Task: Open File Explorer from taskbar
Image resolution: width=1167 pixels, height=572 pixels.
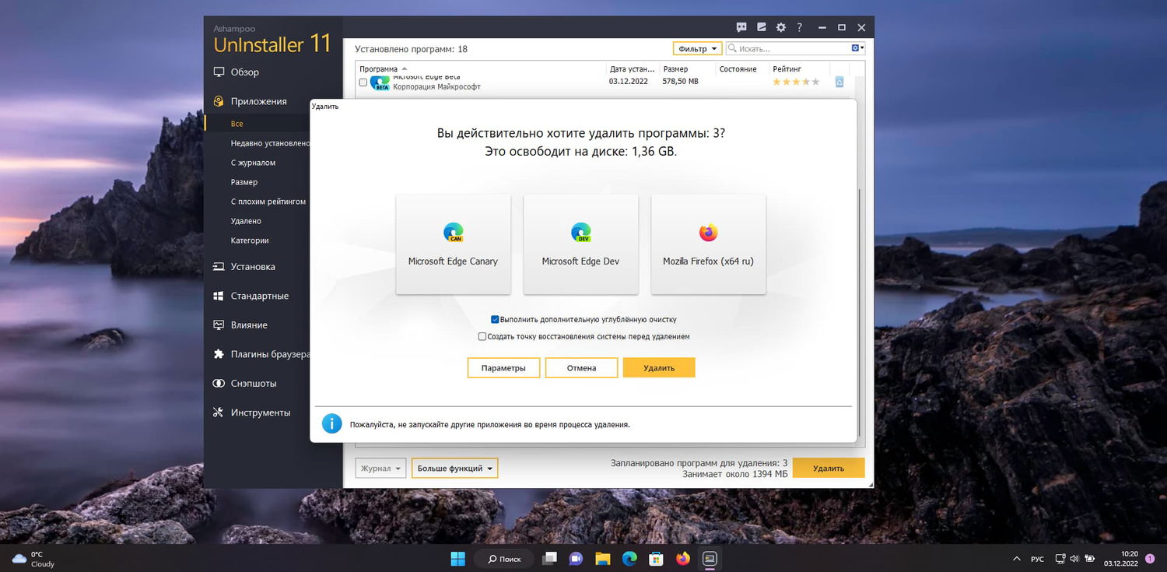Action: tap(602, 558)
